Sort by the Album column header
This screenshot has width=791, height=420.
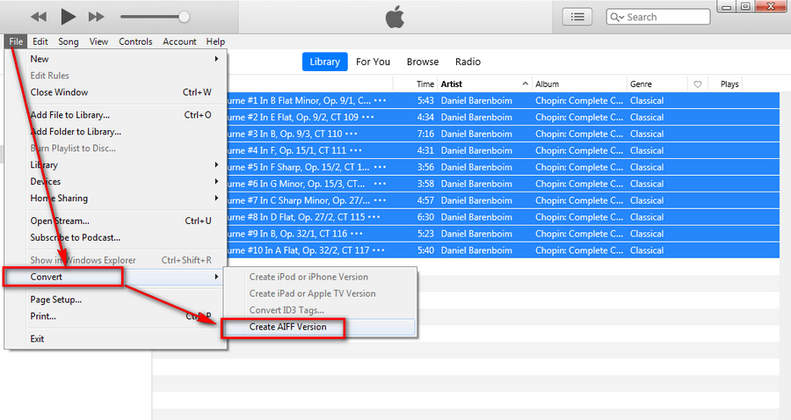[548, 84]
